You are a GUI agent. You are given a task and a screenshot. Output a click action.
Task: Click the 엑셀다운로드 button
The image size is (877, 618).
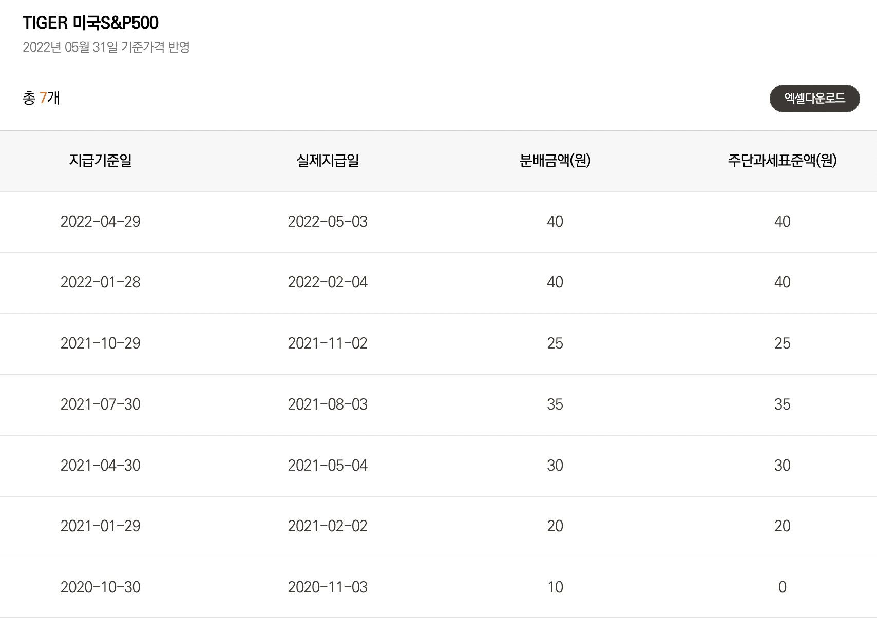pos(814,99)
